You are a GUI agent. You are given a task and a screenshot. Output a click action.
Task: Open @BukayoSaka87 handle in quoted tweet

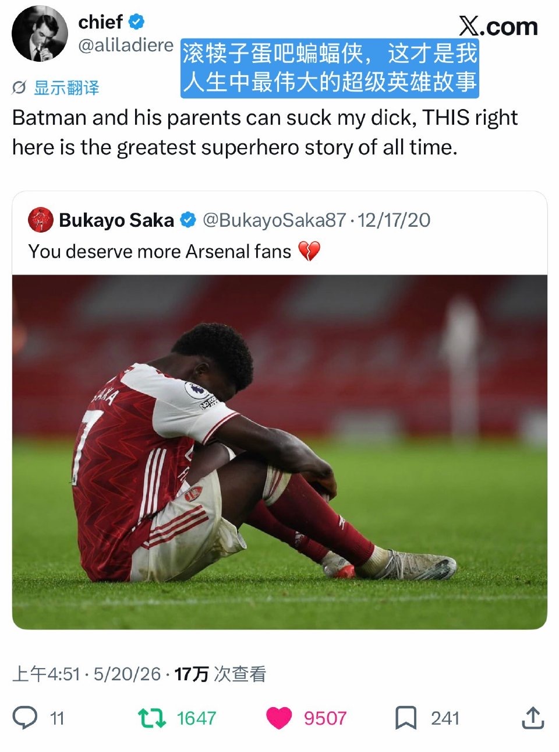point(274,220)
